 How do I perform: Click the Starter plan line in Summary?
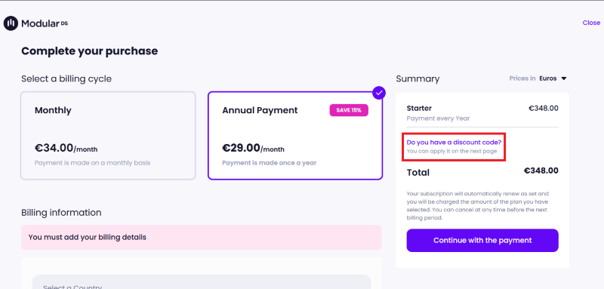[482, 109]
